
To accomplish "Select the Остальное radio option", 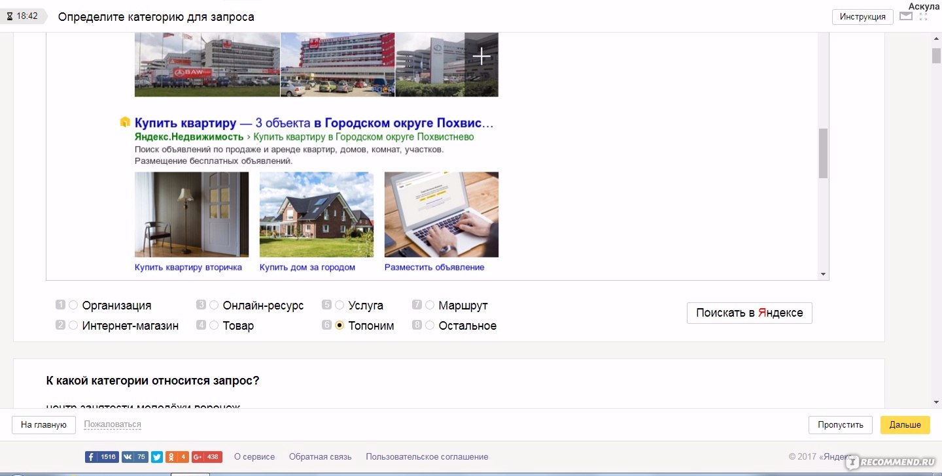I will click(430, 325).
